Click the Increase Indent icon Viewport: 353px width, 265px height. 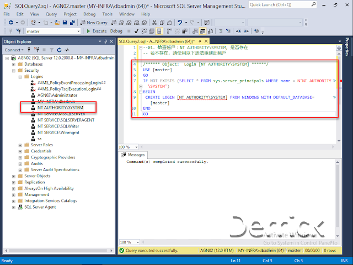[x=246, y=31]
